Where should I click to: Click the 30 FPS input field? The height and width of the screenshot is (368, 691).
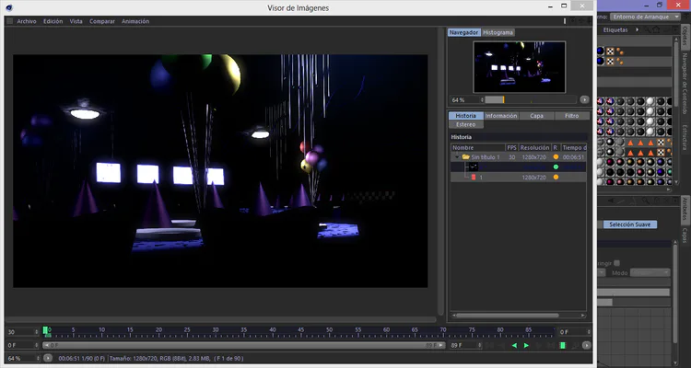point(20,332)
